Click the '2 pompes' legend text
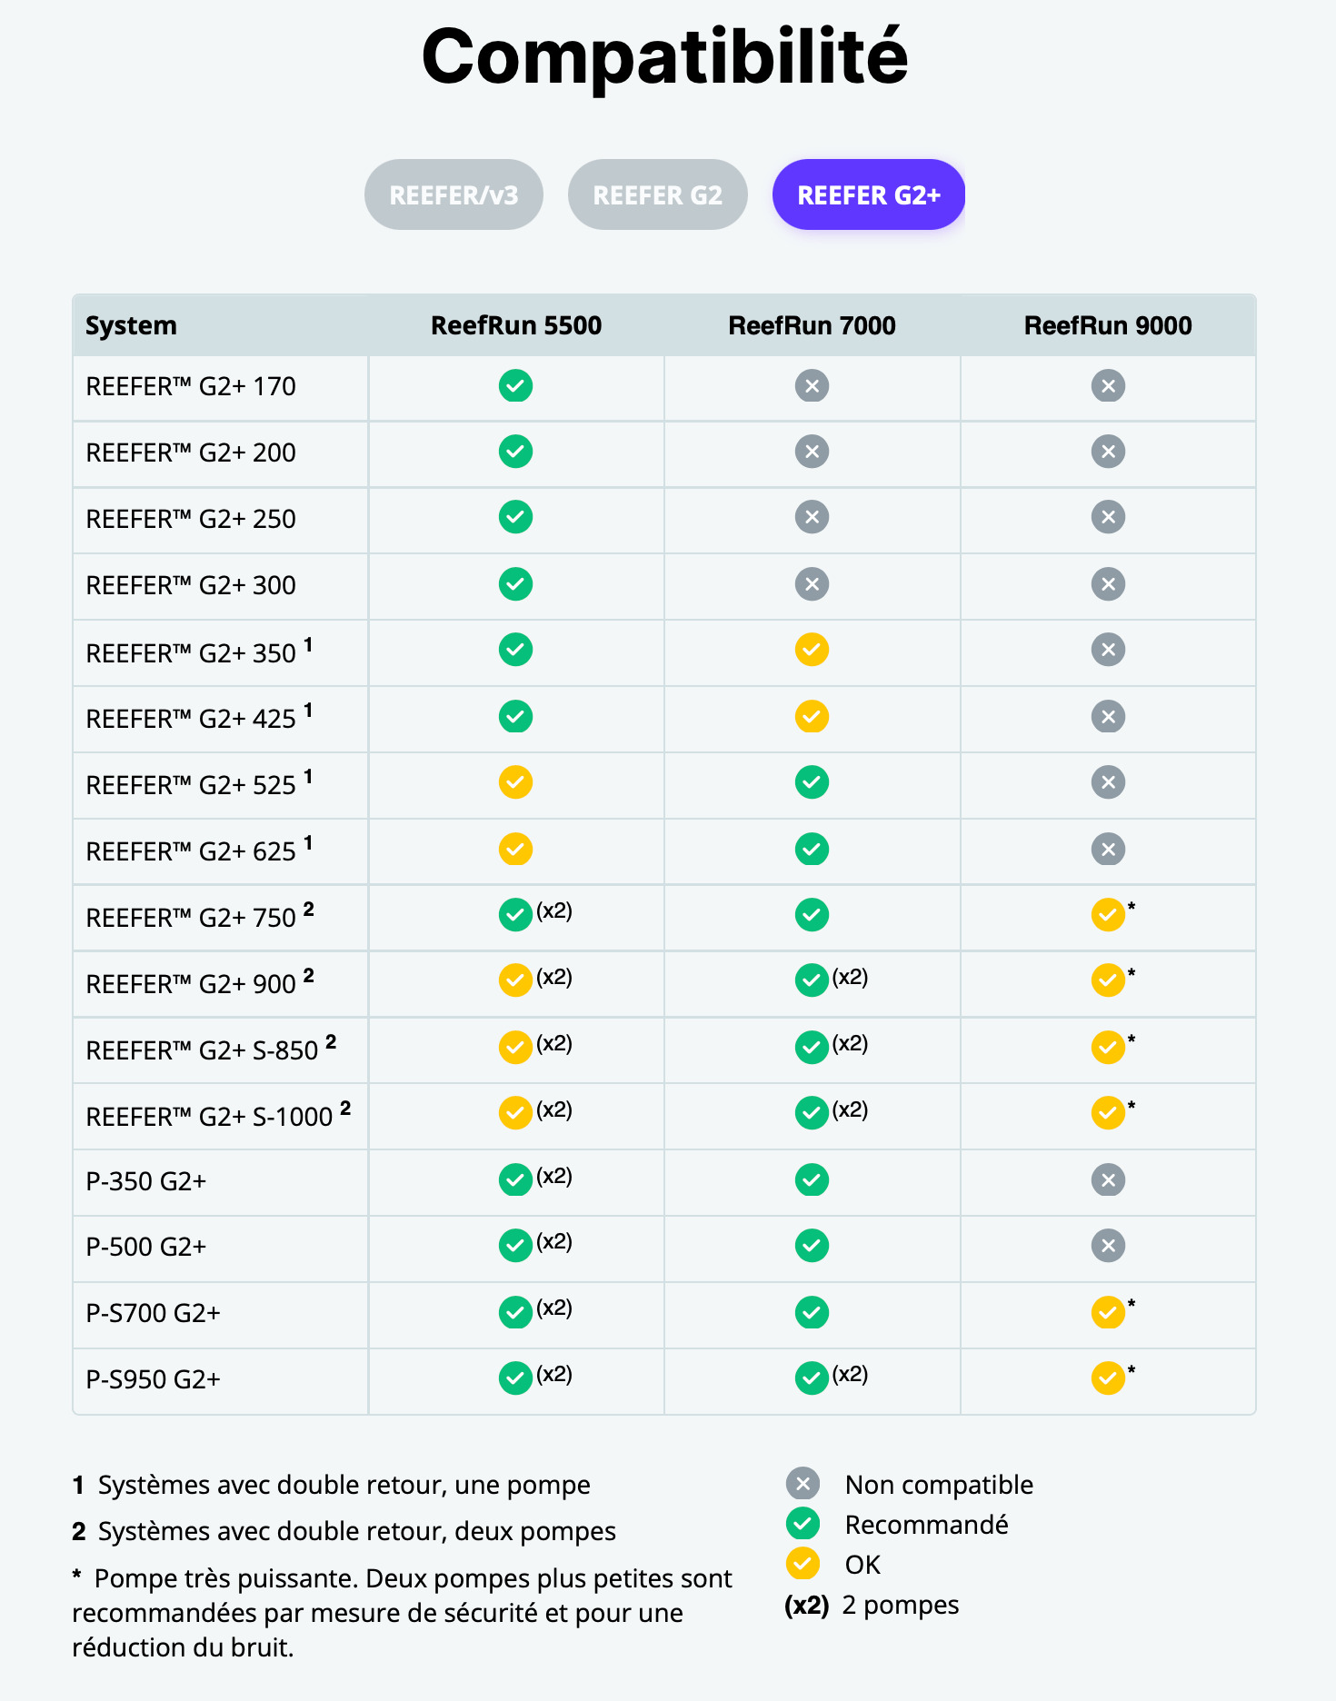The width and height of the screenshot is (1336, 1701). 901,1605
